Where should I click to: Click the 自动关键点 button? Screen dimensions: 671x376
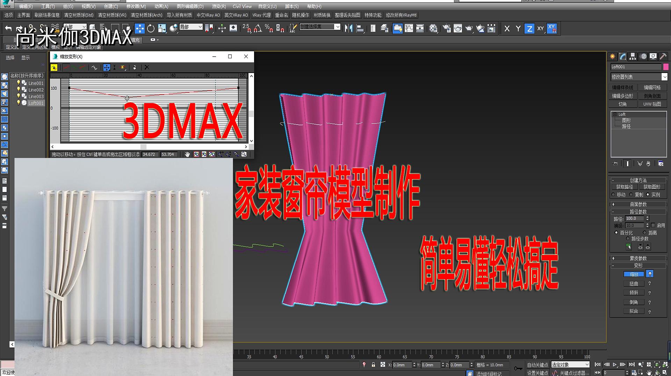pos(537,365)
